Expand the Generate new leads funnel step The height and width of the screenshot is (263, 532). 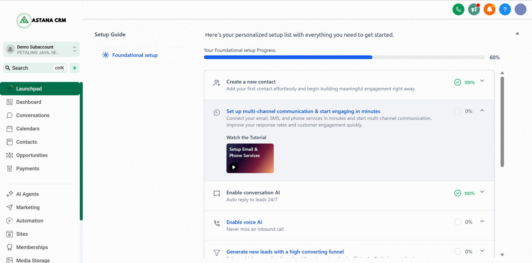point(482,251)
